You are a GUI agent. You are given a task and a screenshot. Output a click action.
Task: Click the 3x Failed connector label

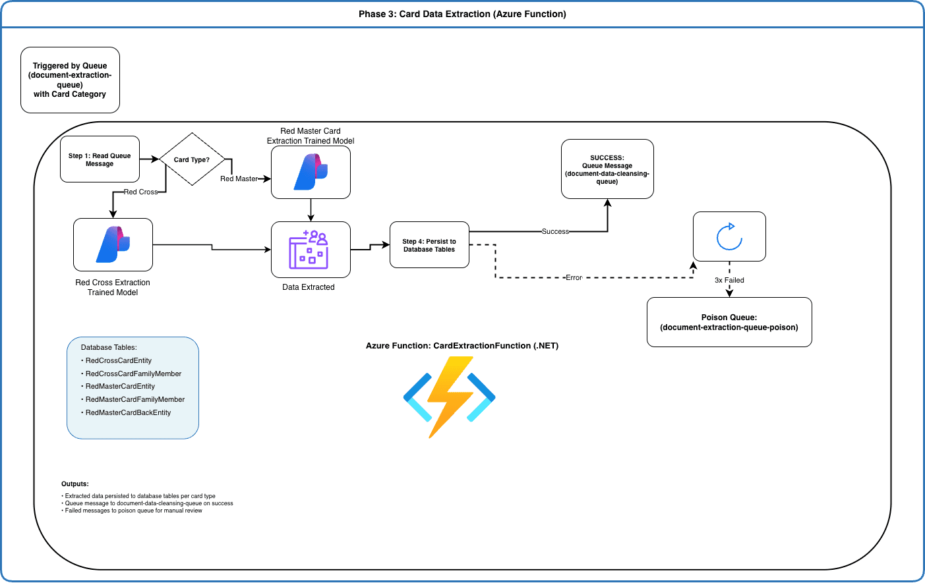point(729,280)
